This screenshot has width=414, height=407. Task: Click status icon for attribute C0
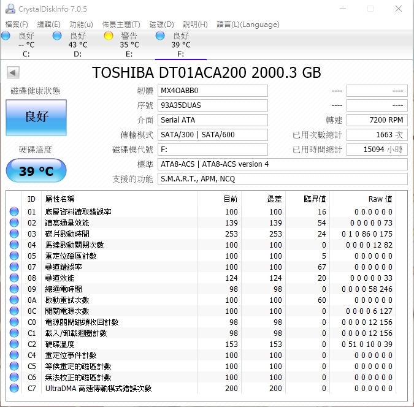14,322
